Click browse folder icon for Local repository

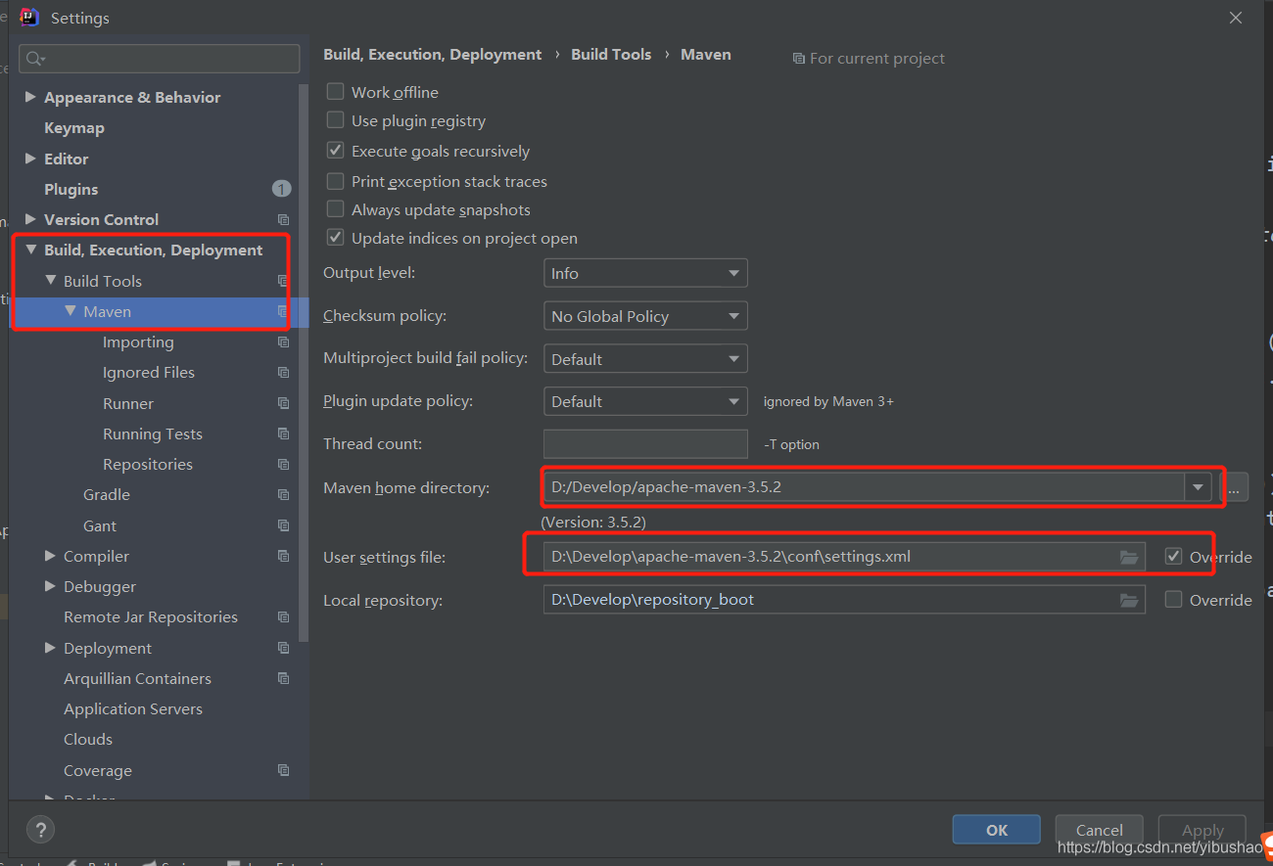(1129, 600)
